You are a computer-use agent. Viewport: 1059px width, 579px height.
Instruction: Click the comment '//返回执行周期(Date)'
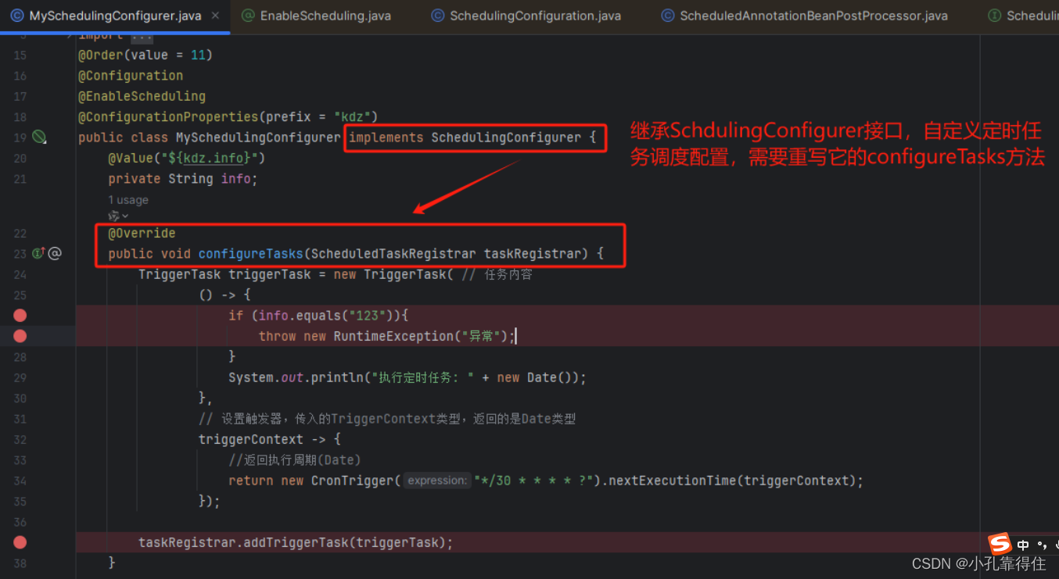coord(295,459)
